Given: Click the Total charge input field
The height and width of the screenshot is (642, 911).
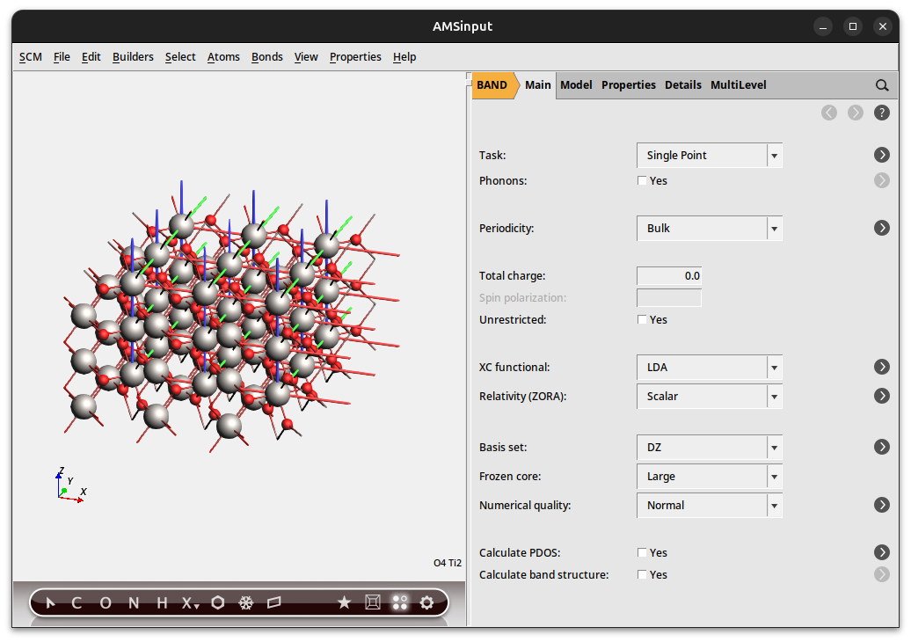Looking at the screenshot, I should click(x=668, y=276).
